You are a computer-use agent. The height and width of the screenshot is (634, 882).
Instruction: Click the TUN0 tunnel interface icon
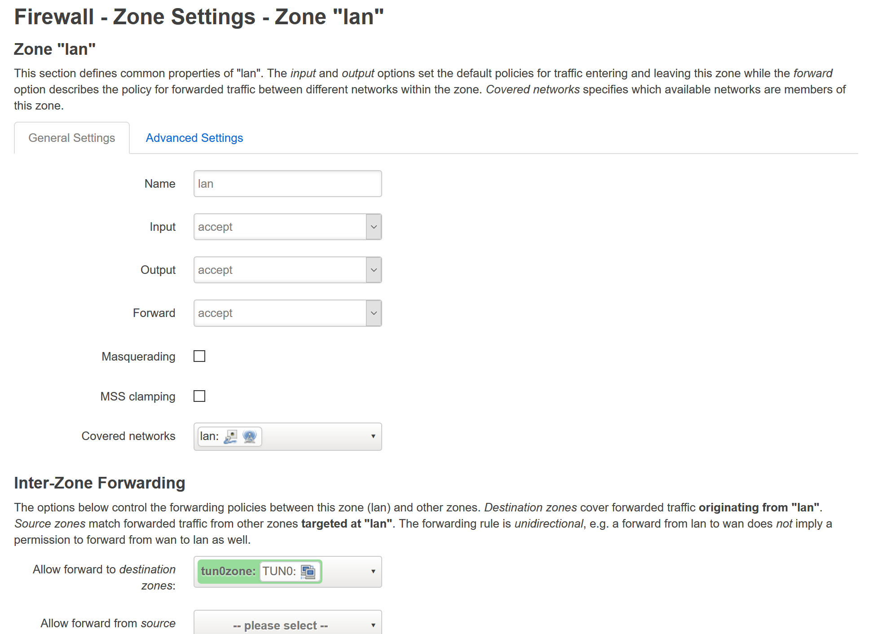tap(308, 572)
